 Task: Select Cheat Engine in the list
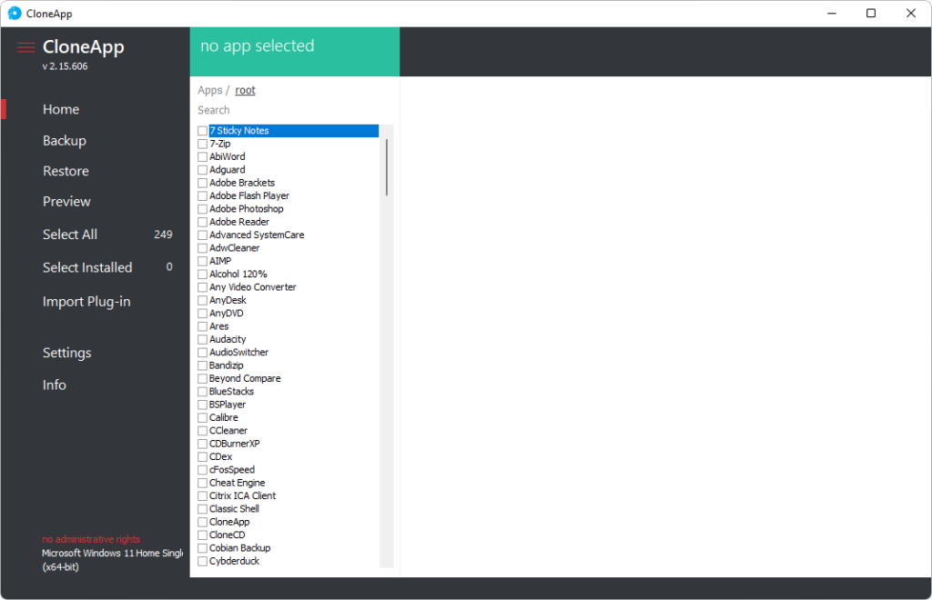tap(238, 483)
